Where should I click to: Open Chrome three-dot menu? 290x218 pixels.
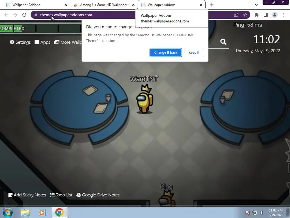click(284, 15)
